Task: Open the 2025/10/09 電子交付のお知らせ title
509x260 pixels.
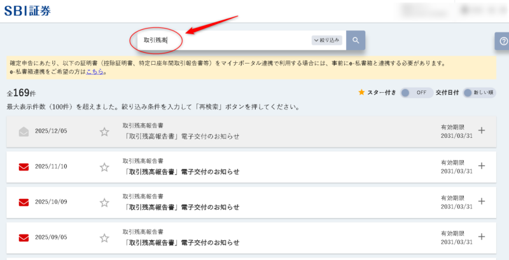Action: [x=181, y=207]
